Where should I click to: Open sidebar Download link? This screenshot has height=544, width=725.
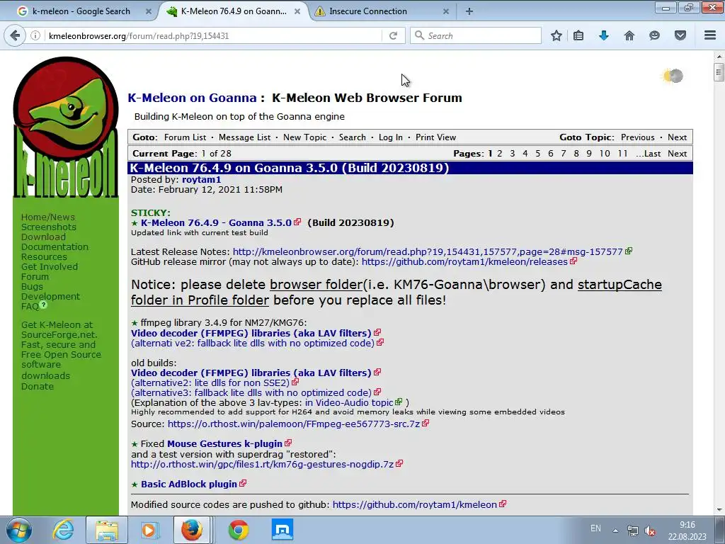point(43,237)
